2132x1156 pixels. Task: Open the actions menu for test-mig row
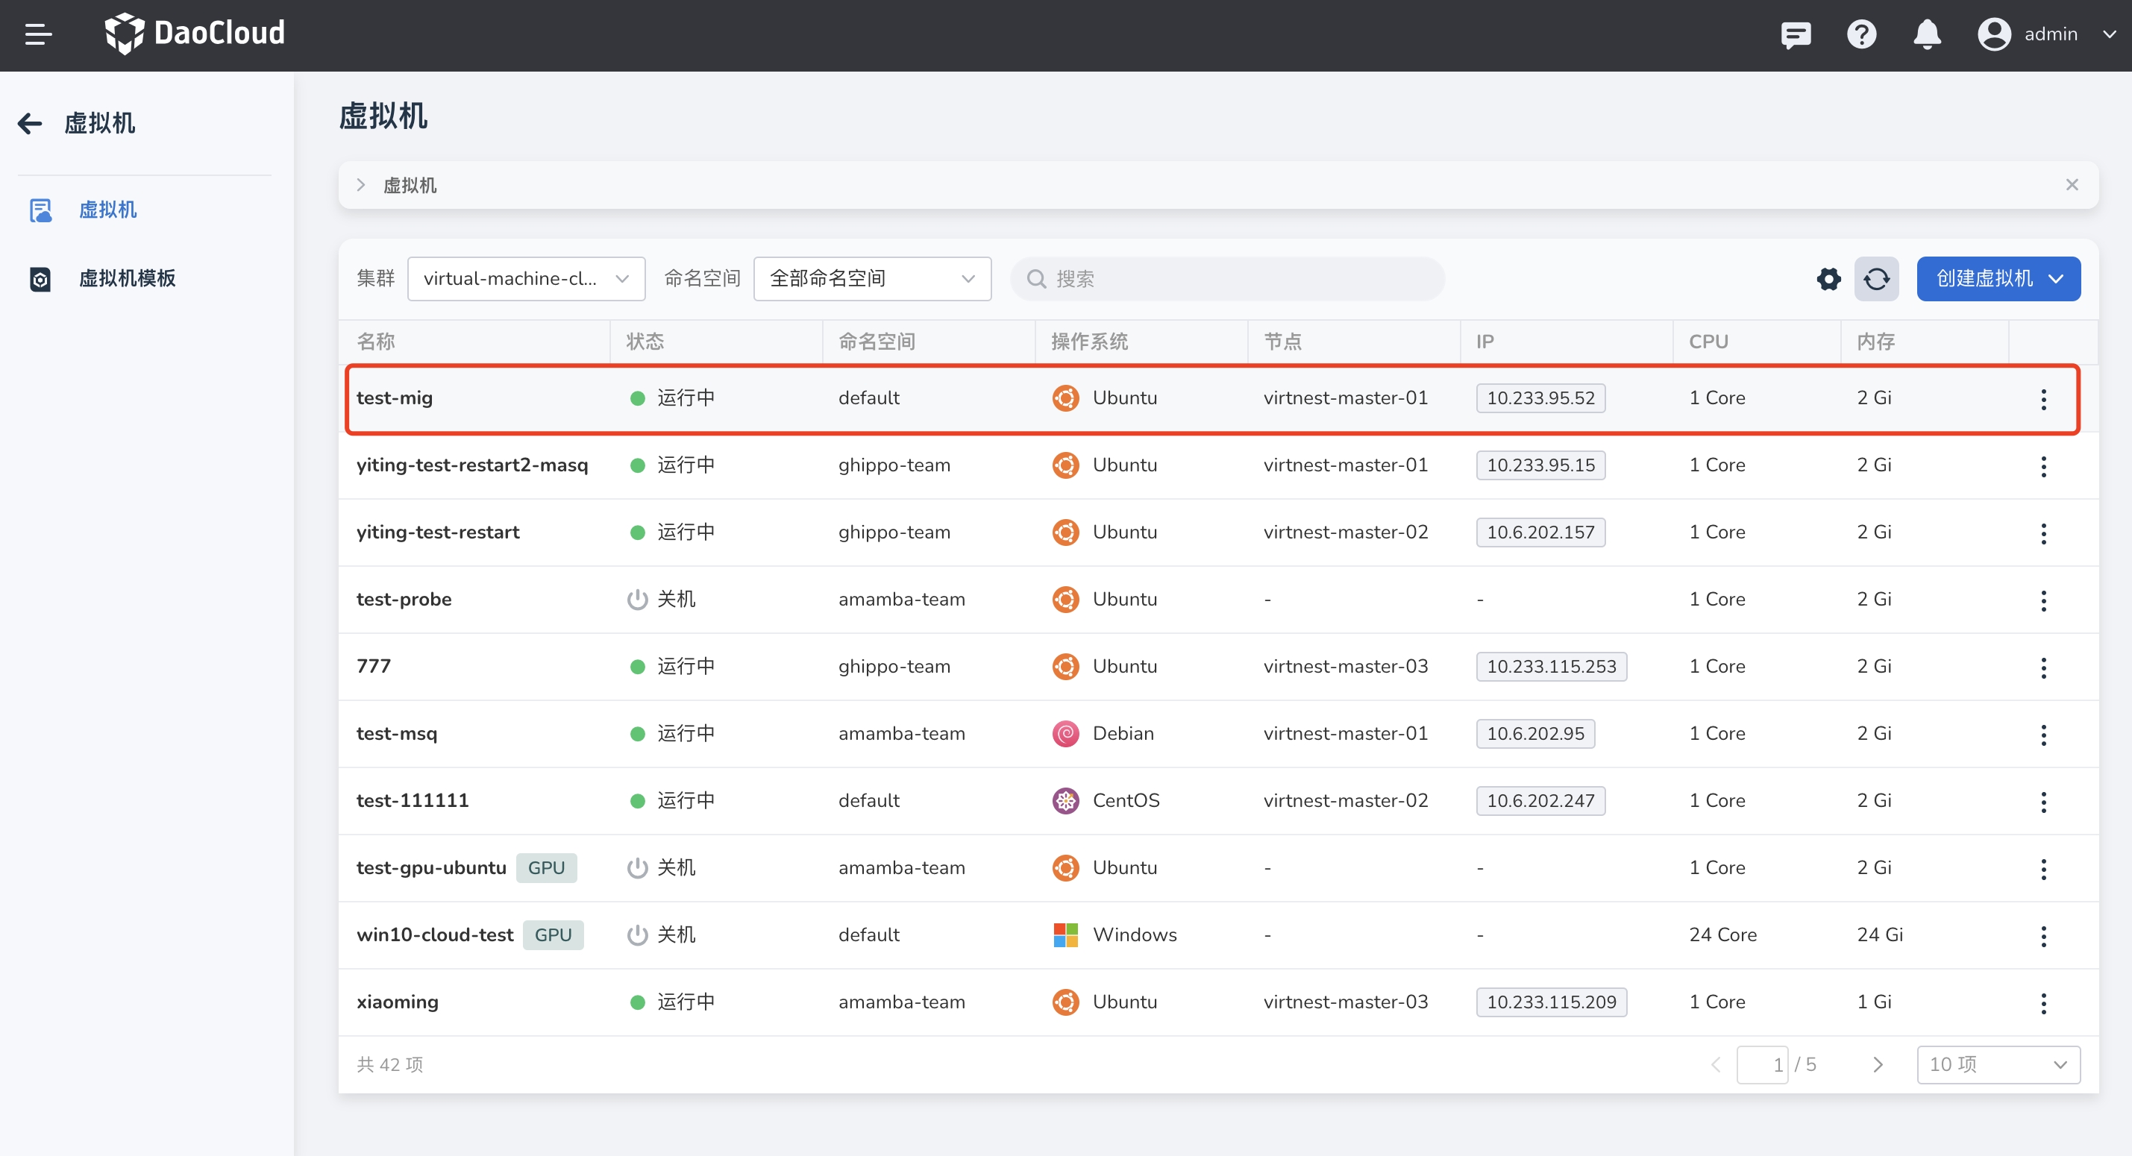(x=2042, y=399)
